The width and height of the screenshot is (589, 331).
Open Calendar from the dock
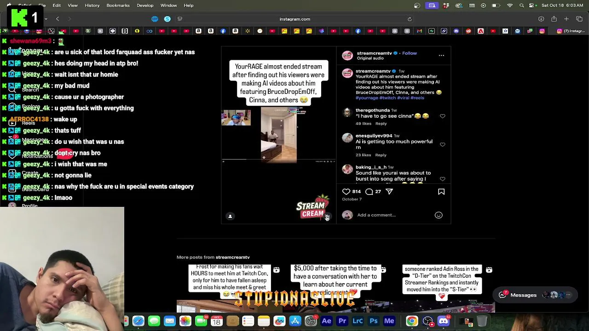(217, 321)
